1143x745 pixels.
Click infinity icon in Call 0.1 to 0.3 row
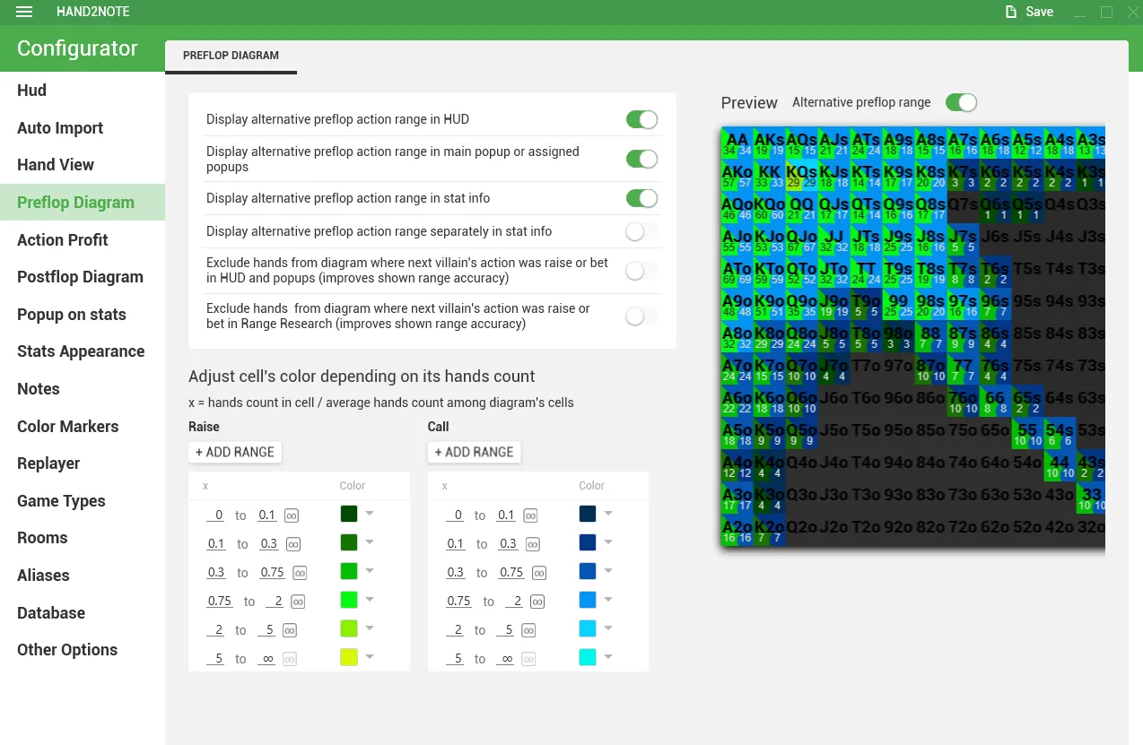[533, 544]
